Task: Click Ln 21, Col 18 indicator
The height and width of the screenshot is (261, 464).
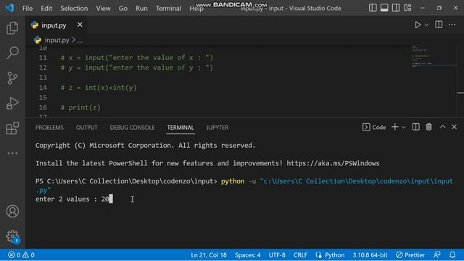Action: (209, 254)
